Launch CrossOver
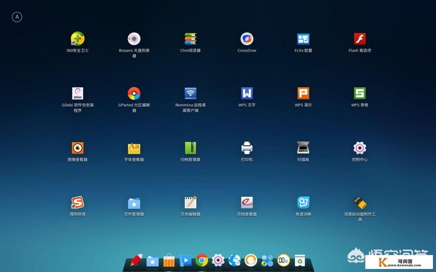The height and width of the screenshot is (272, 436). [247, 39]
